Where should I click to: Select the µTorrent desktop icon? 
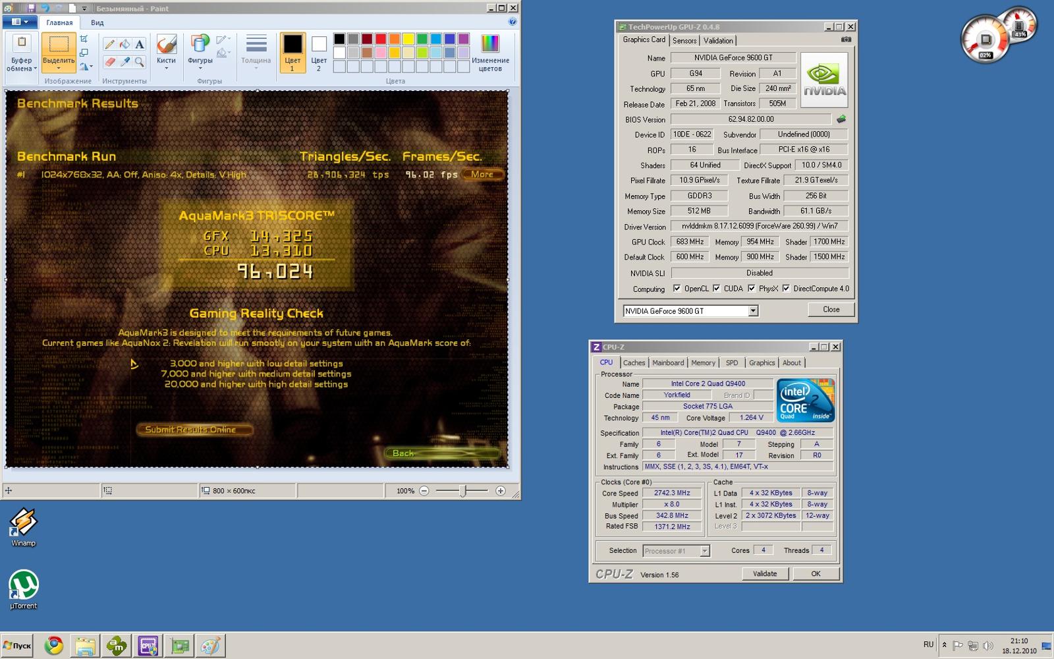(23, 589)
